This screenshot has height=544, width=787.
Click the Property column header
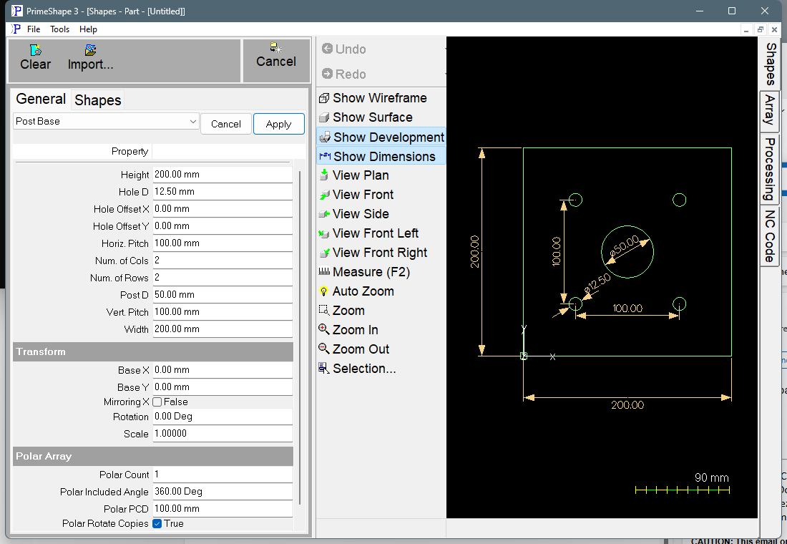[x=82, y=151]
